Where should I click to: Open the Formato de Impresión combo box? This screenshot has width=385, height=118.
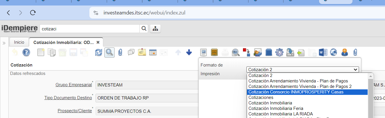[x=303, y=69]
